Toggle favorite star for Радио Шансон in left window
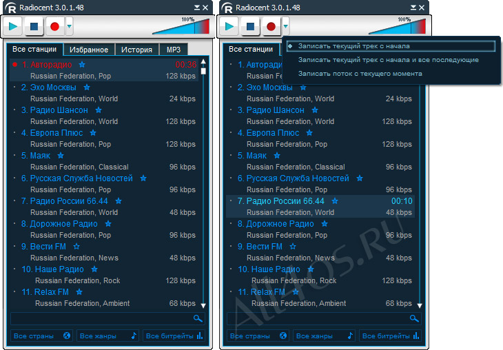 [99, 110]
